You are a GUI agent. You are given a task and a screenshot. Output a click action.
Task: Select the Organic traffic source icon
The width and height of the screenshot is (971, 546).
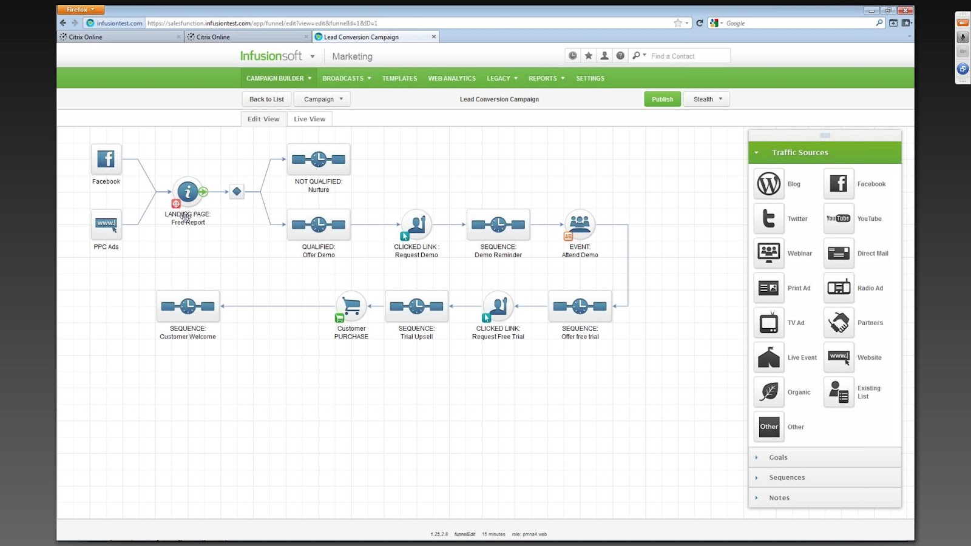click(768, 392)
